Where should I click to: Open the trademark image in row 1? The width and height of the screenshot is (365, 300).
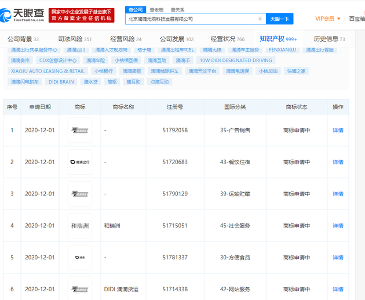[x=80, y=131]
